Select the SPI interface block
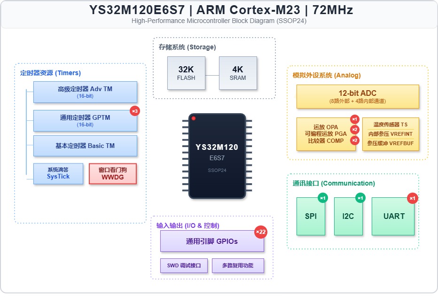This screenshot has height=303, width=438. point(311,217)
